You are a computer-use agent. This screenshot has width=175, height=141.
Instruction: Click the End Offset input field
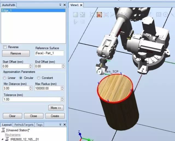(48, 66)
